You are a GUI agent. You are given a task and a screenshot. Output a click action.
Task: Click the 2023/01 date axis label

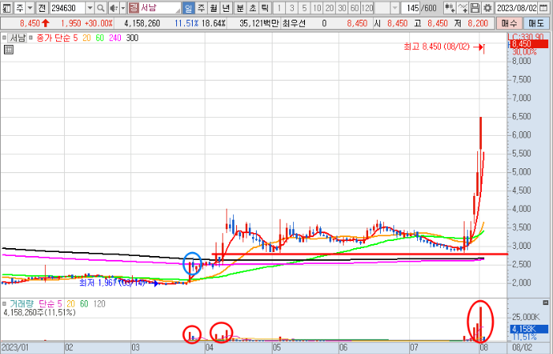coord(14,348)
